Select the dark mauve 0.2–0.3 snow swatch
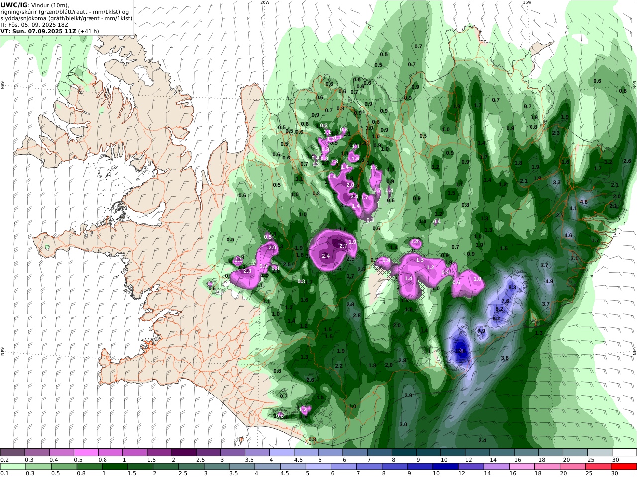The height and width of the screenshot is (477, 637). pos(13,453)
